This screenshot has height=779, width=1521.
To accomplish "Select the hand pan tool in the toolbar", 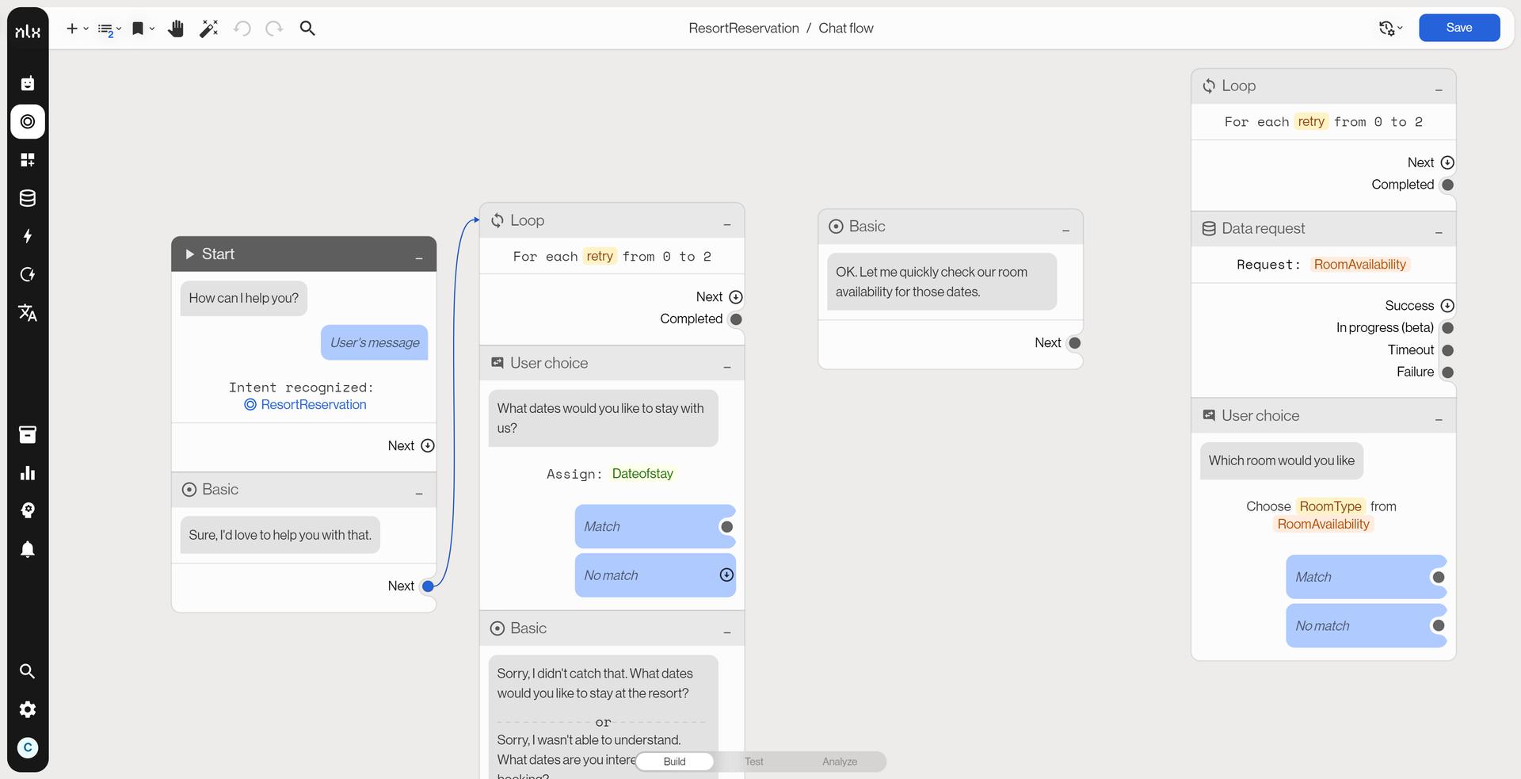I will (176, 29).
